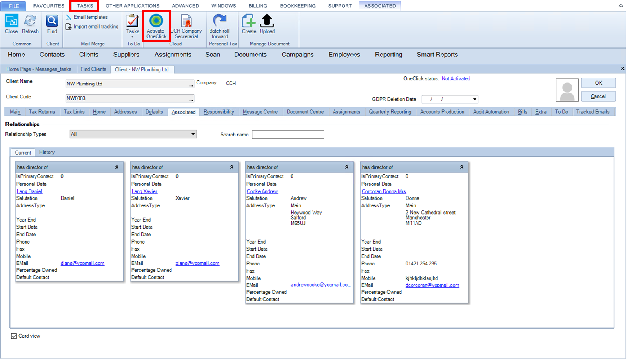Collapse the Lang Daniel director card

(117, 167)
